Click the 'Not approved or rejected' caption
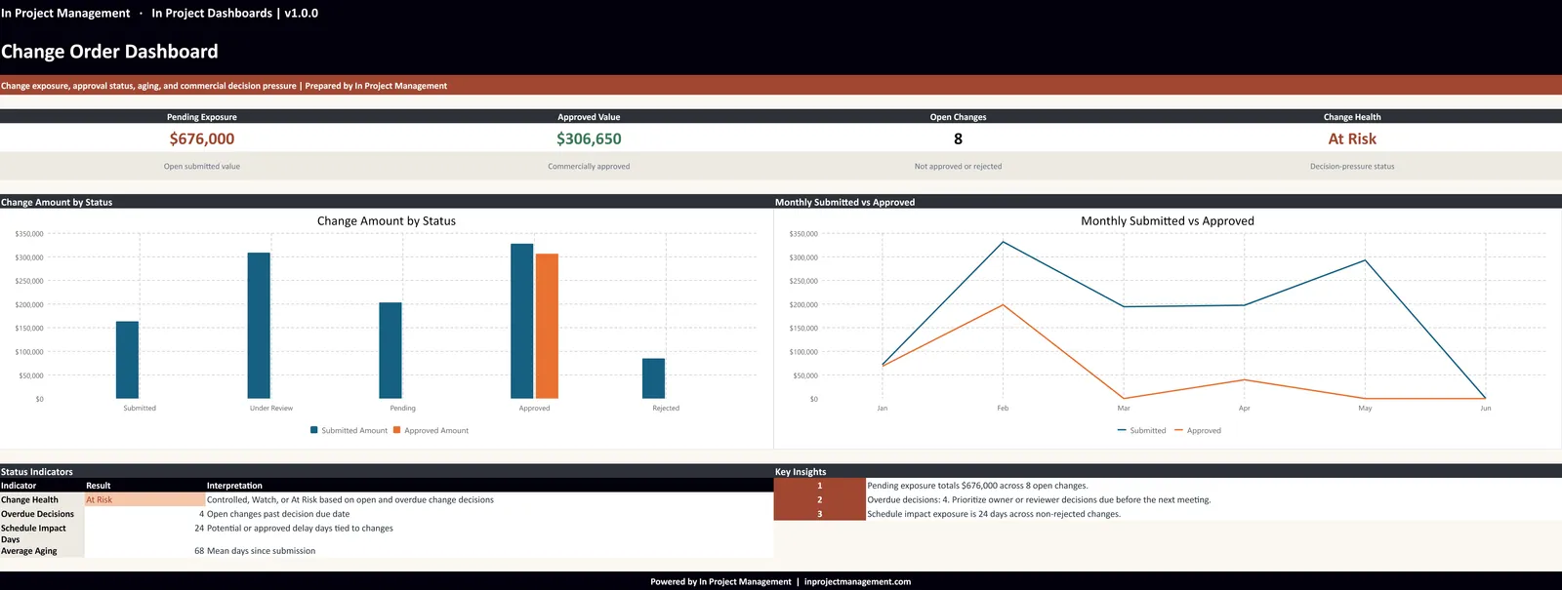This screenshot has height=590, width=1562. coord(958,167)
